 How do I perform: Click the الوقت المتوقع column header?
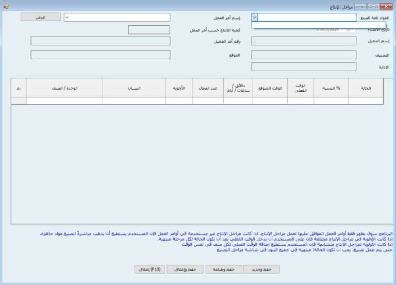click(x=270, y=88)
